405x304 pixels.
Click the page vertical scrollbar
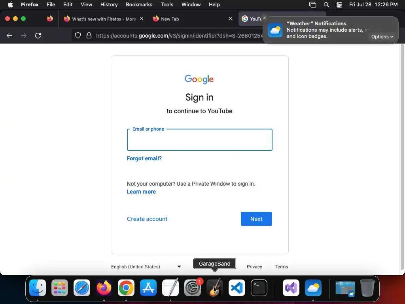click(402, 158)
